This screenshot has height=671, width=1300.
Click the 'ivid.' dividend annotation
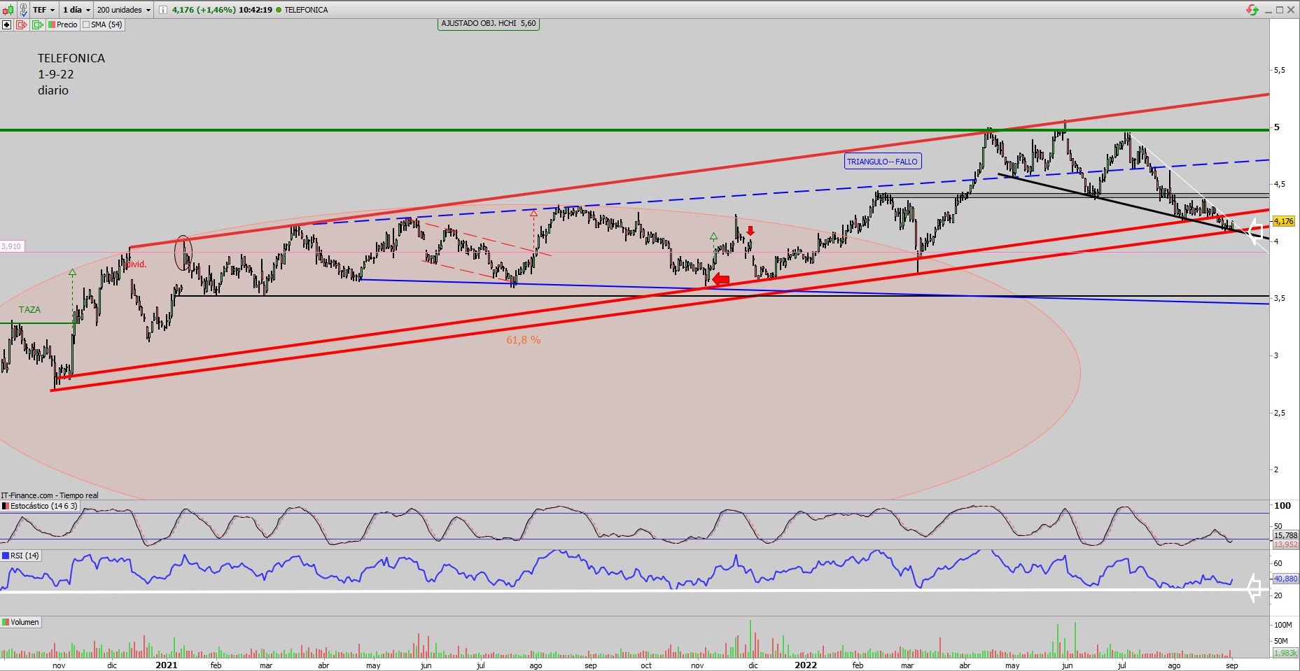137,264
